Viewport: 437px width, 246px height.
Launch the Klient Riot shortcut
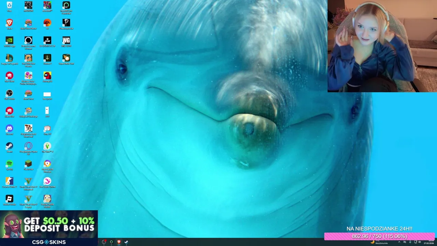point(9,112)
